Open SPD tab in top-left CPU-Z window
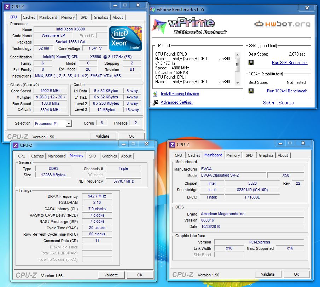Viewport: 320px width, 287px height. (84, 17)
